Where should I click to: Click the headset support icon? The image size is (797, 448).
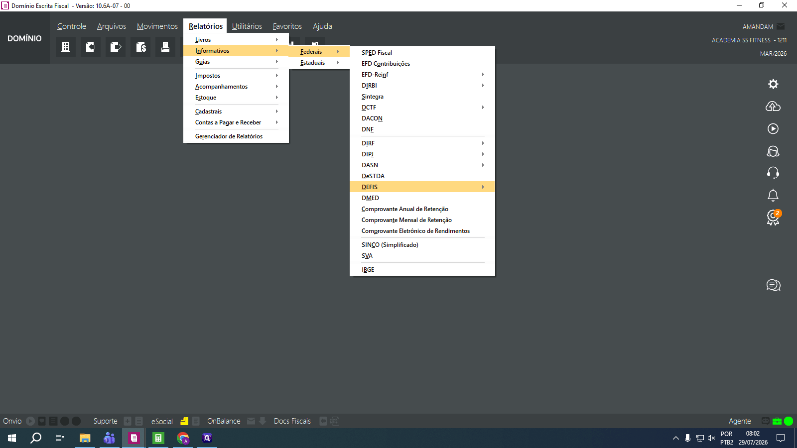click(x=773, y=173)
